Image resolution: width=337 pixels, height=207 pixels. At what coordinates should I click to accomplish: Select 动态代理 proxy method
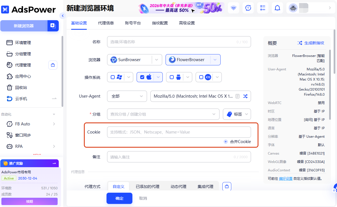click(x=178, y=187)
